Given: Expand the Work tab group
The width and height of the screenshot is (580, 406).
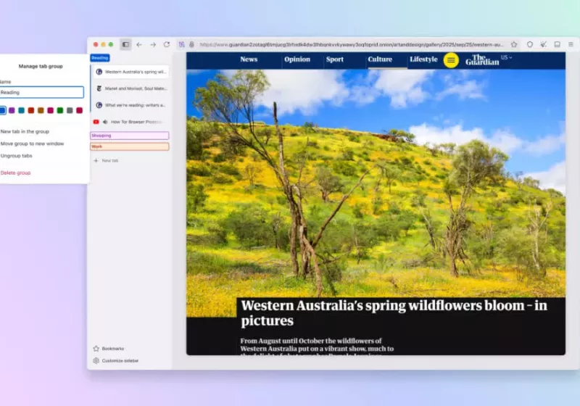Looking at the screenshot, I should click(x=130, y=146).
